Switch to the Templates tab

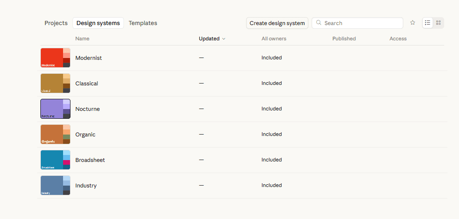(x=143, y=23)
